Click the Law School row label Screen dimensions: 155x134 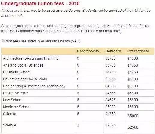point(13,100)
